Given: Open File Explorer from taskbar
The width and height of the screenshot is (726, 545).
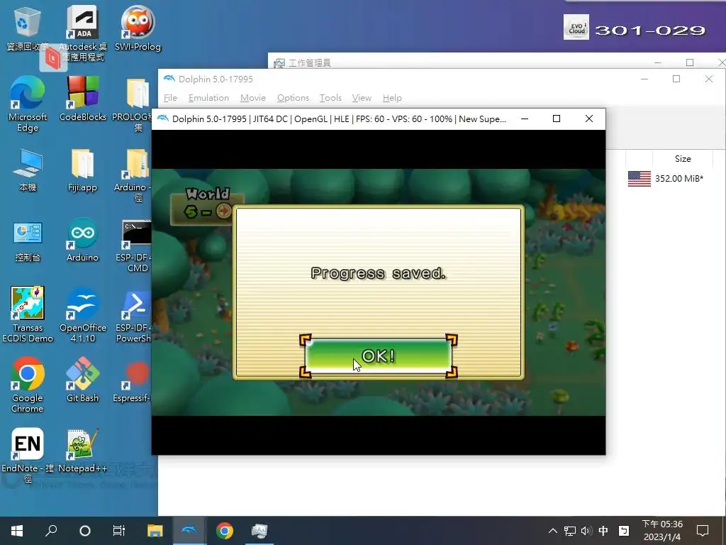Looking at the screenshot, I should pyautogui.click(x=155, y=531).
